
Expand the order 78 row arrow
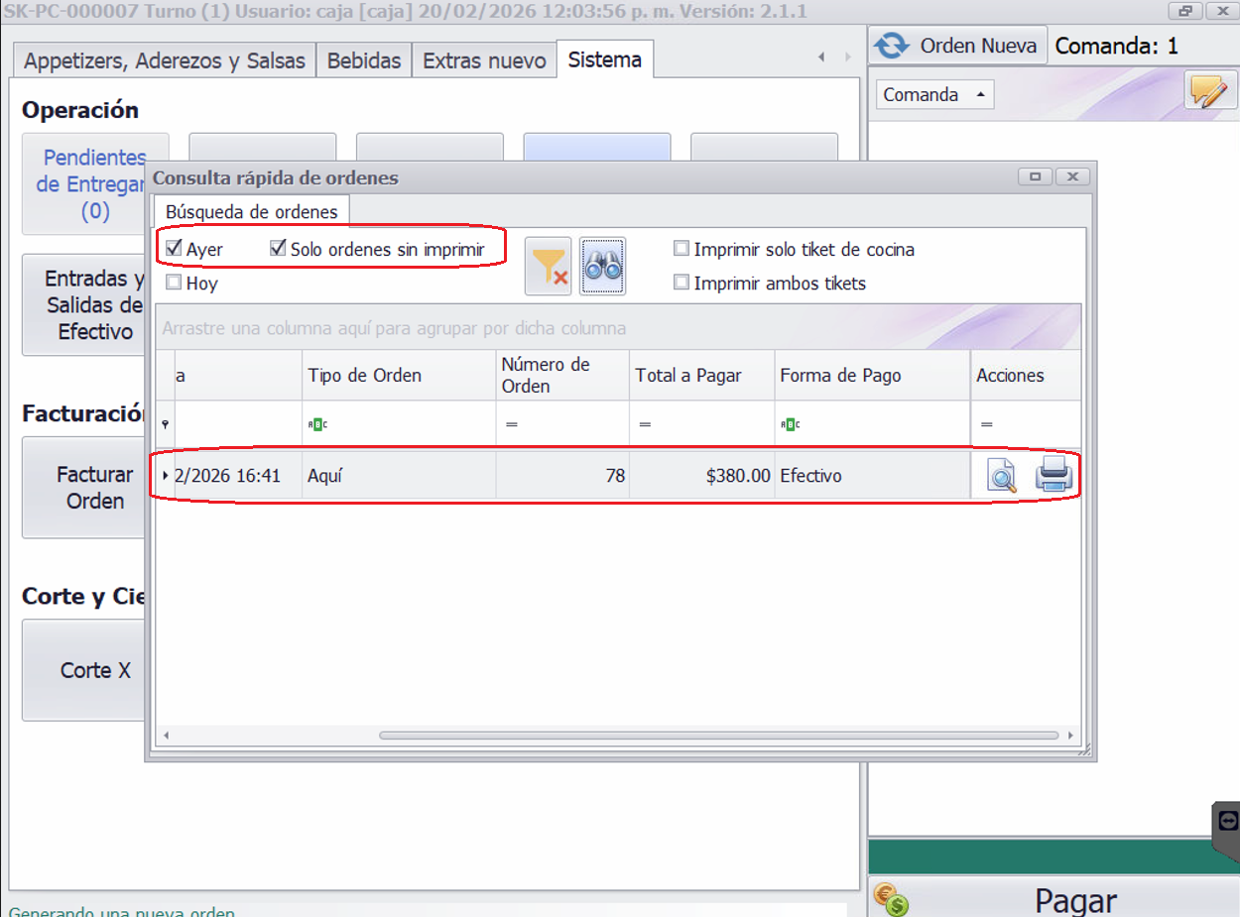[x=166, y=476]
